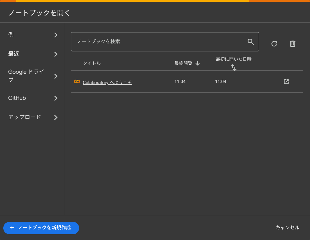
Task: Click the 最終閲覧 column header
Action: pos(183,63)
